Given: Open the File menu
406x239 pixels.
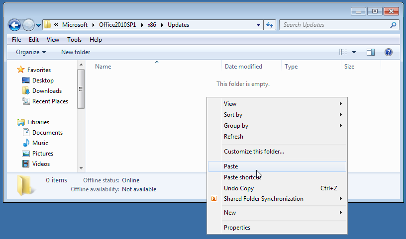Looking at the screenshot, I should pos(16,40).
